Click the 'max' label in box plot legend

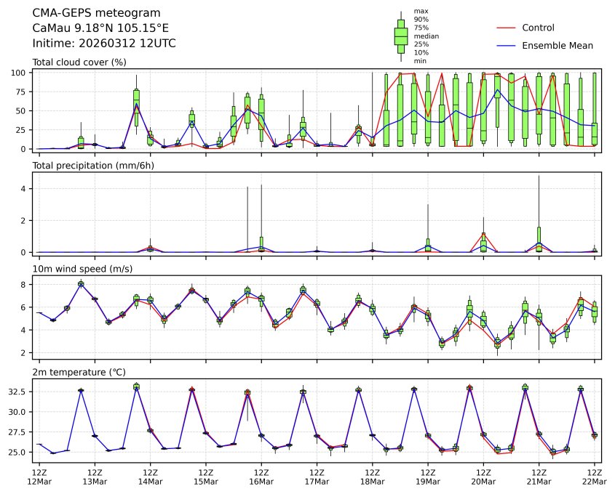click(420, 11)
